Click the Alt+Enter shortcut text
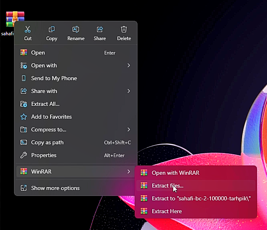267x230 pixels. [x=114, y=155]
